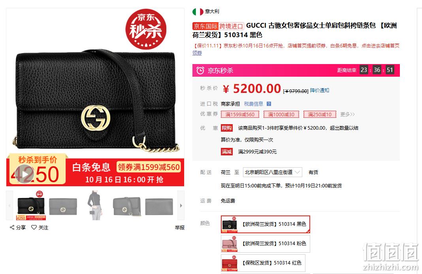Click the Italy flag icon
422x274 pixels.
pos(198,11)
